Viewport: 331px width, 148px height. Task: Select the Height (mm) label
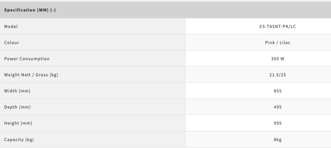point(18,123)
